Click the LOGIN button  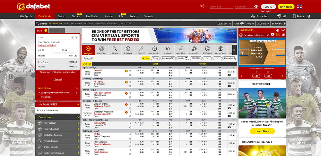tap(268, 7)
